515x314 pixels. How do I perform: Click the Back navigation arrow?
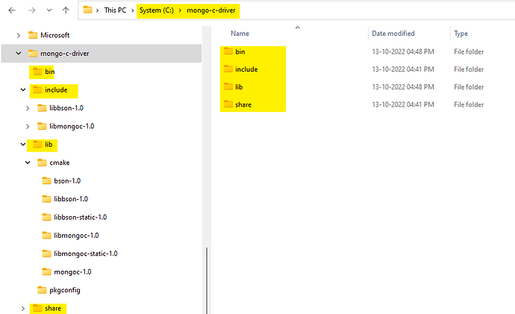click(x=12, y=10)
